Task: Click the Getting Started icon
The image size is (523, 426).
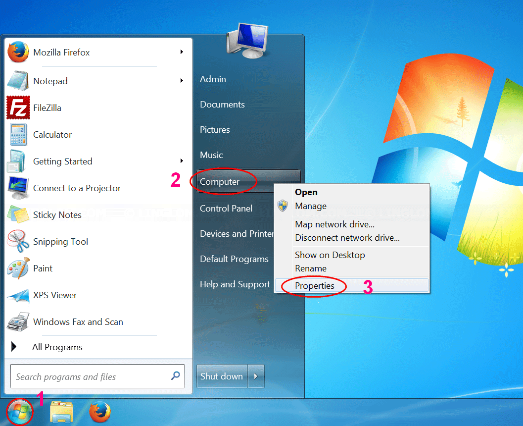Action: pyautogui.click(x=17, y=161)
